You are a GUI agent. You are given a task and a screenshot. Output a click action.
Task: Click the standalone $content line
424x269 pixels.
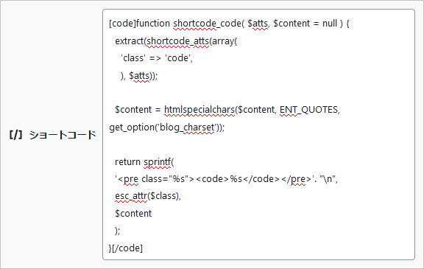[x=133, y=214]
